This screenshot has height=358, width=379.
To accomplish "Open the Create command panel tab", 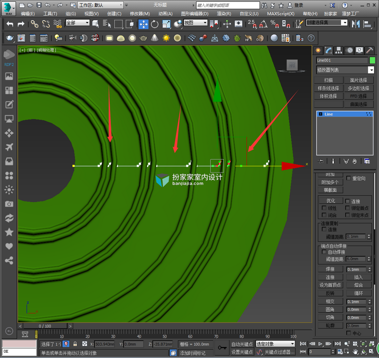I will coord(318,50).
